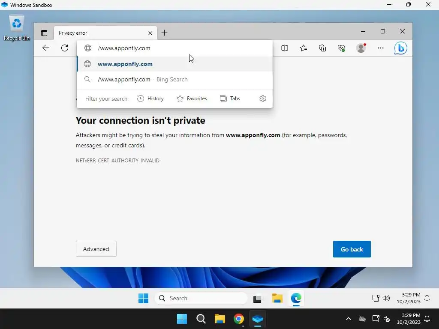The width and height of the screenshot is (439, 329).
Task: Open sandbox Start menu
Action: click(x=143, y=298)
